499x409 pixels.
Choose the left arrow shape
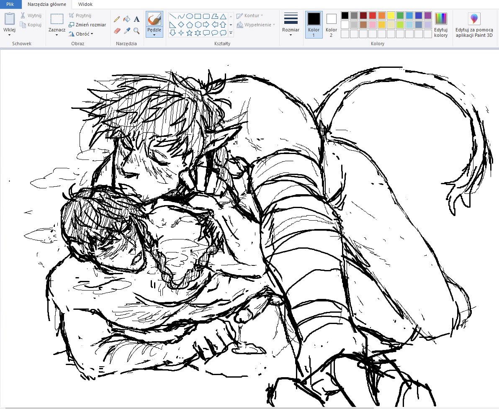pos(215,25)
